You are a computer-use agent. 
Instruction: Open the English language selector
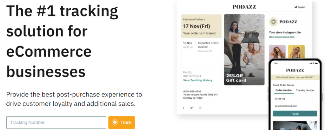coord(300,7)
